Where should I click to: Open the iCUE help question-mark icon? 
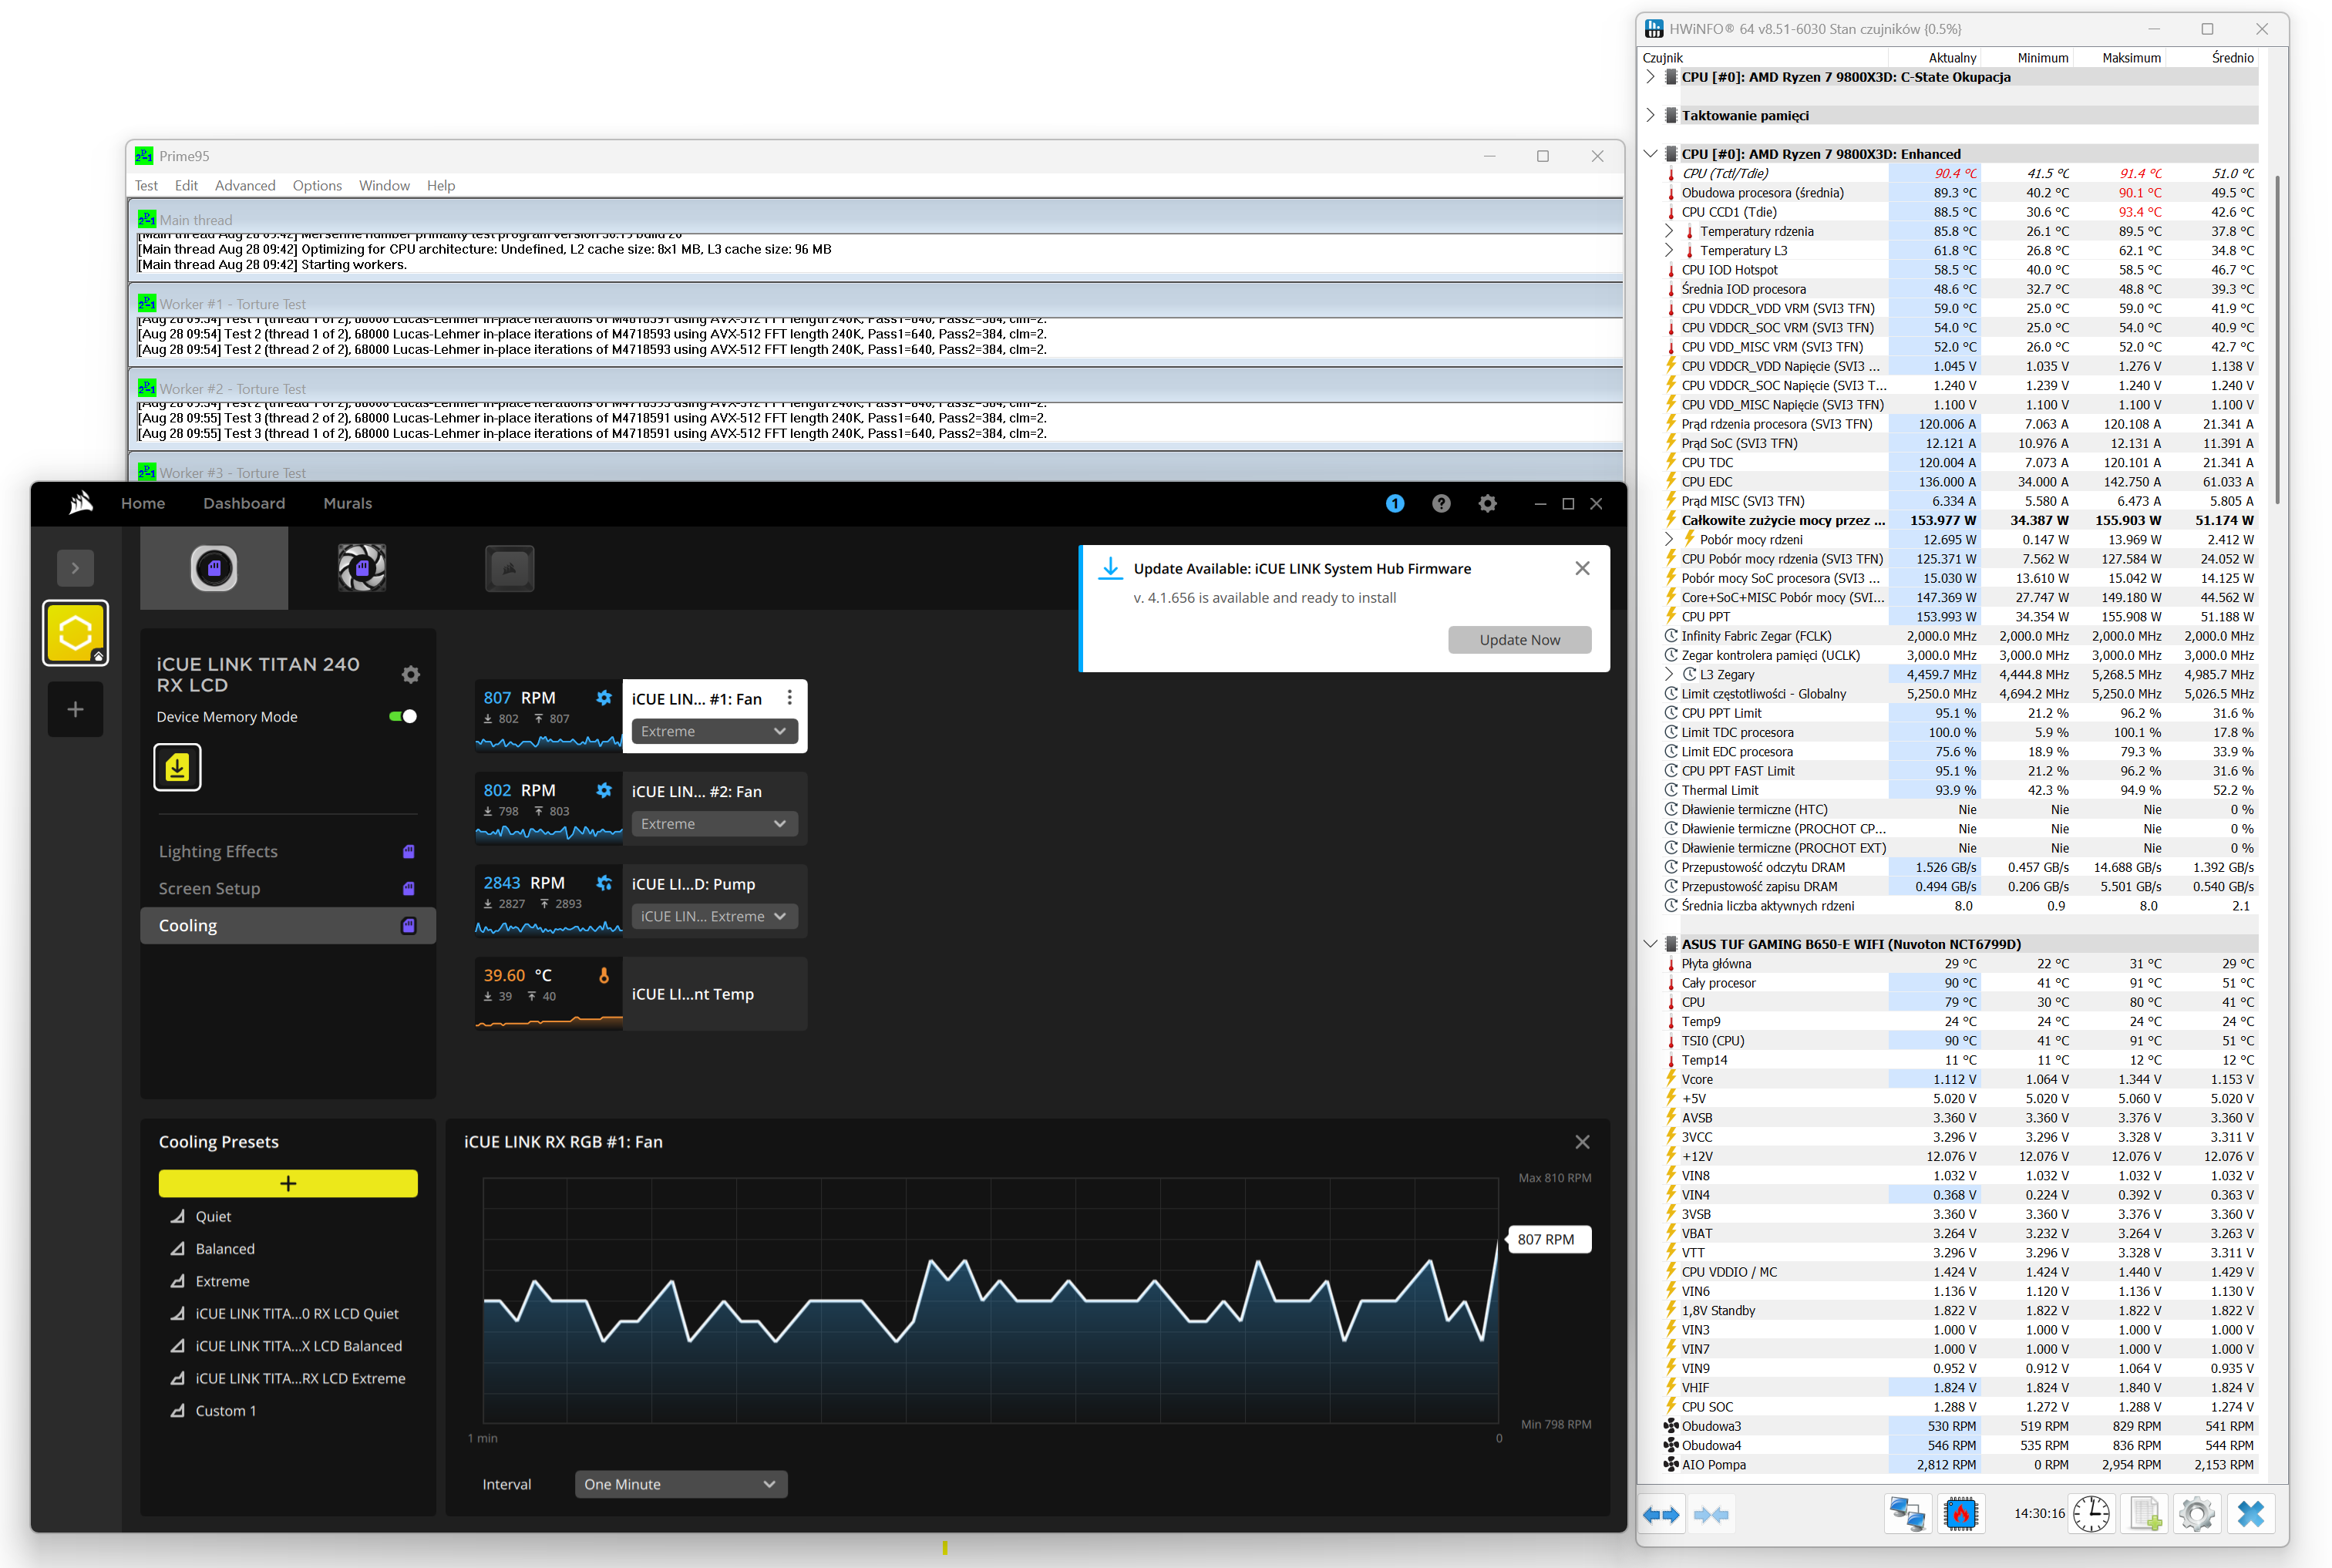[1441, 503]
